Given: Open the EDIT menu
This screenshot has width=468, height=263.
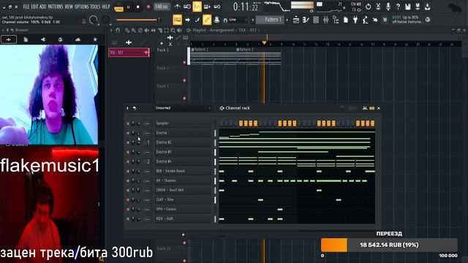Looking at the screenshot, I should [x=34, y=7].
